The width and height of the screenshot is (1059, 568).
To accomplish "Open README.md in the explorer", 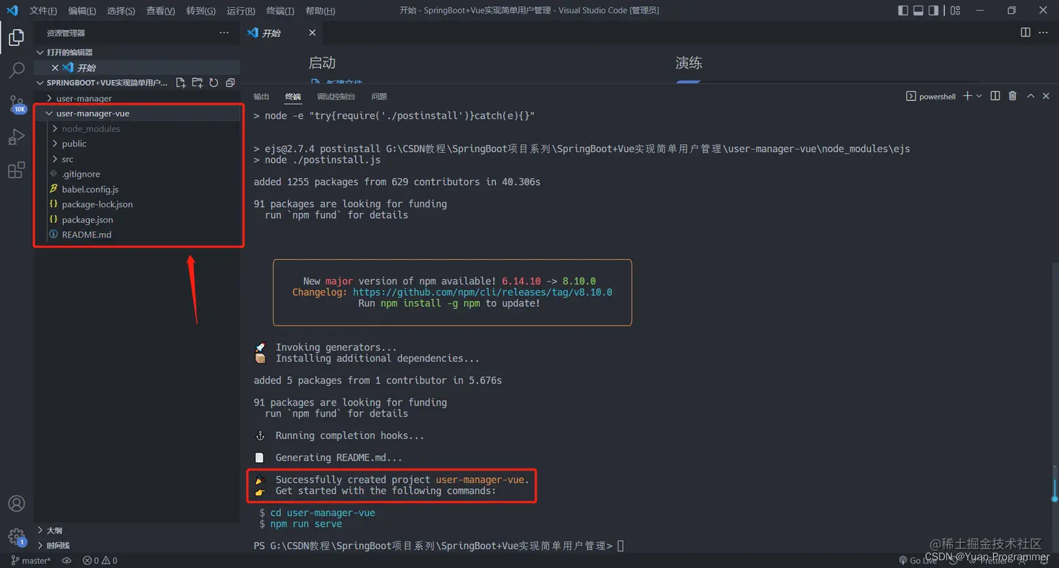I will pos(137,235).
